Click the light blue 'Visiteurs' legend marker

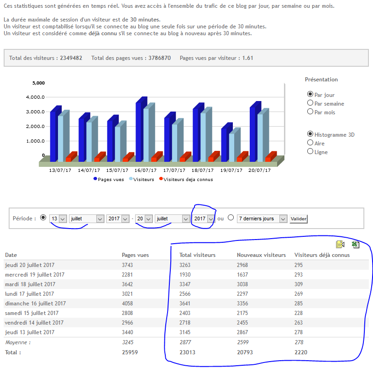coord(131,179)
